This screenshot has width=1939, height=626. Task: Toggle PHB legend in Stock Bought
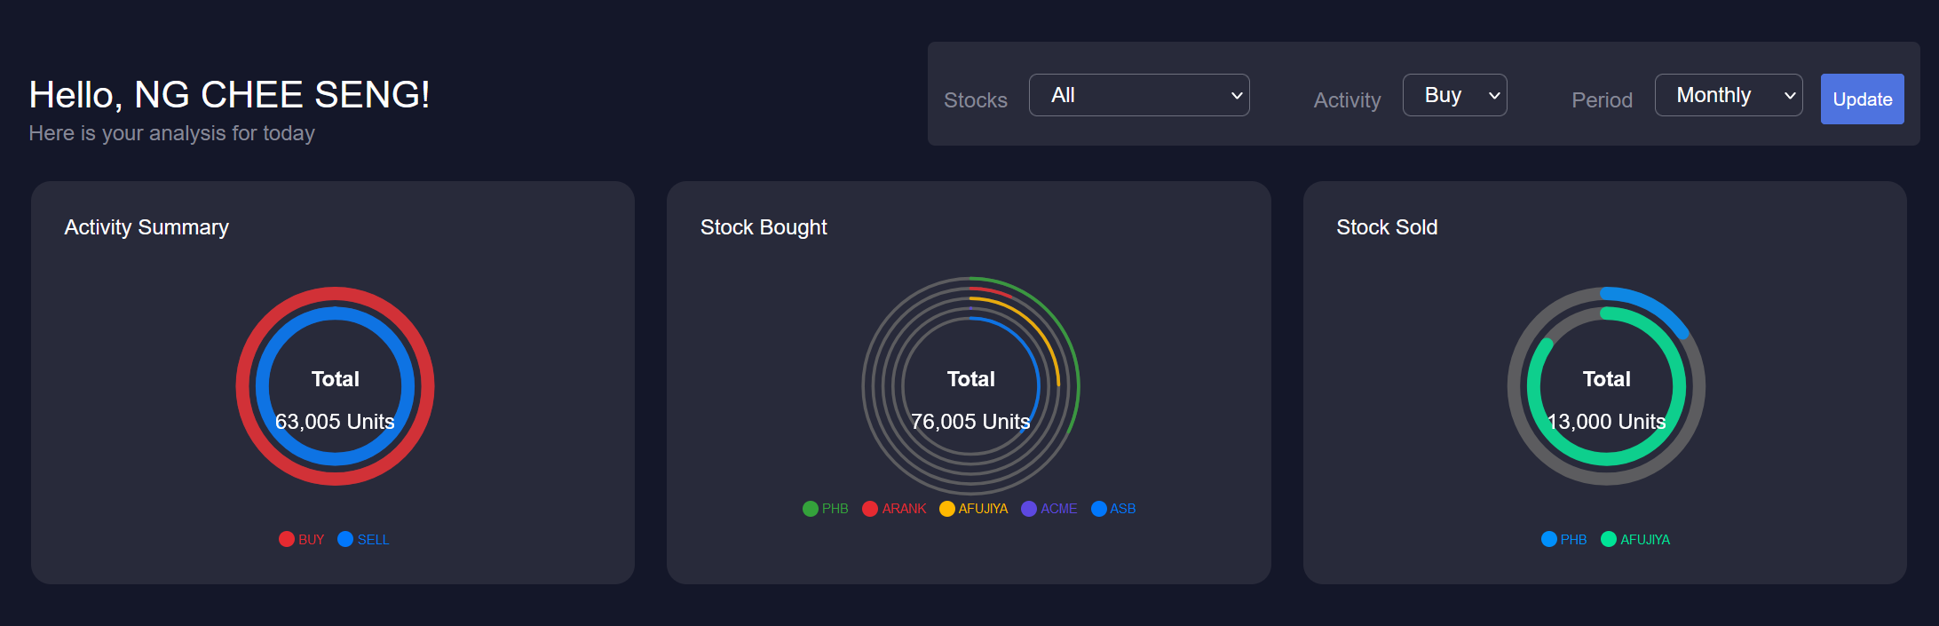[x=811, y=509]
